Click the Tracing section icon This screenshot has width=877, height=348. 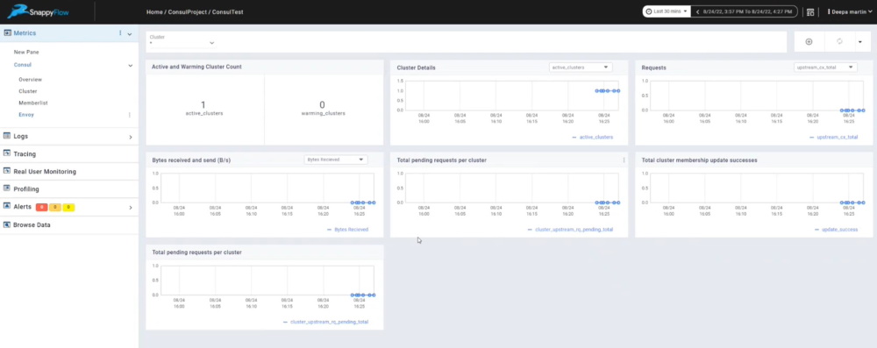pos(7,153)
